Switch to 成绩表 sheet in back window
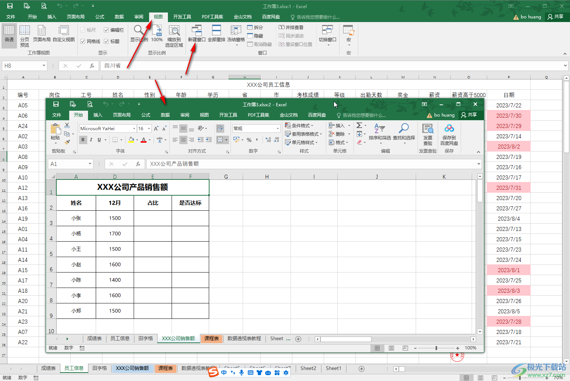This screenshot has height=381, width=570. coord(48,368)
